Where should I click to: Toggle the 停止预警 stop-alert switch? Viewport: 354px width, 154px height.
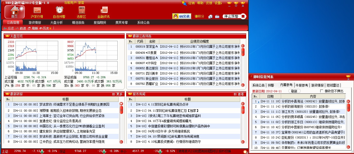[234, 16]
